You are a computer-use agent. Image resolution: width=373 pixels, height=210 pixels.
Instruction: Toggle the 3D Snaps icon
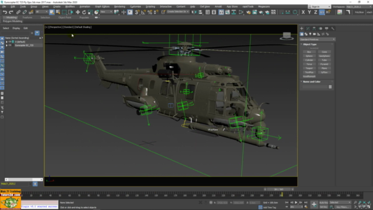tap(137, 12)
